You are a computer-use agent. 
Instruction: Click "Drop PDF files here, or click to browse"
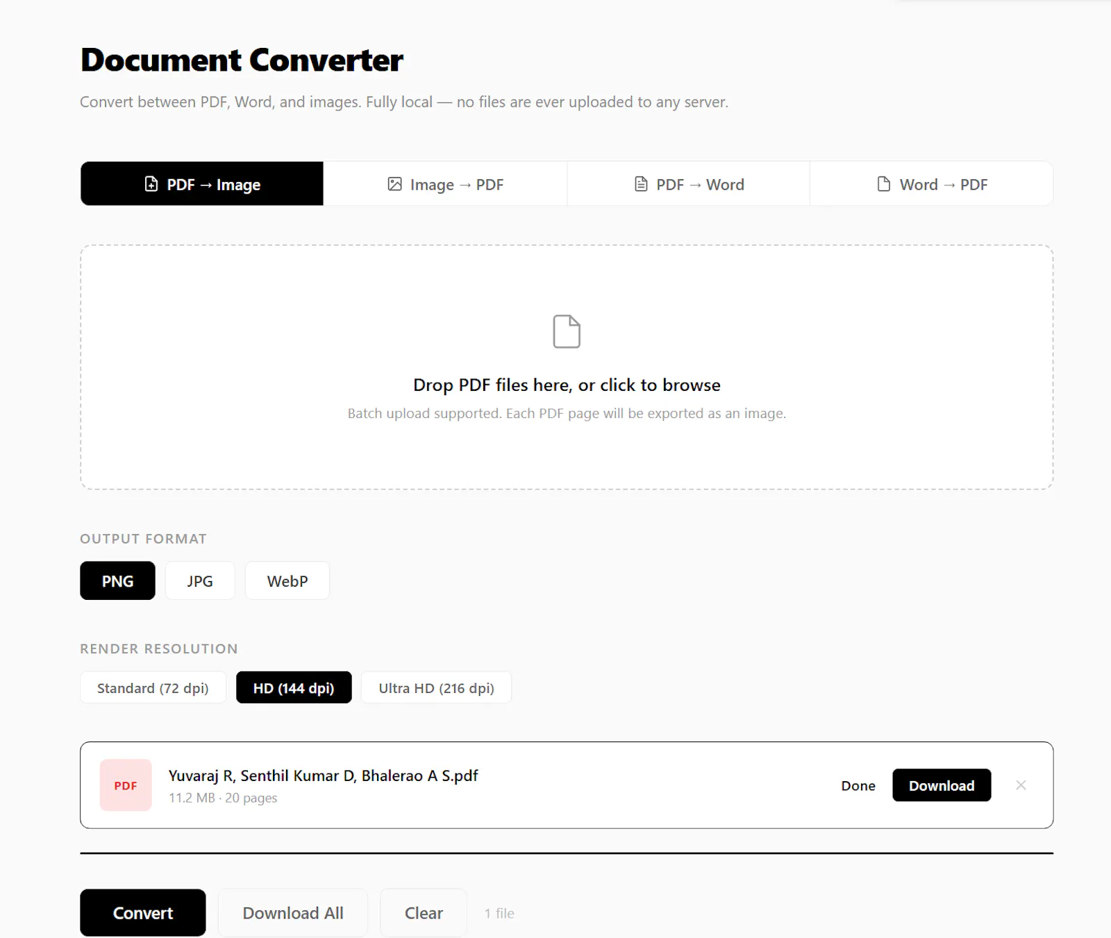click(x=567, y=385)
